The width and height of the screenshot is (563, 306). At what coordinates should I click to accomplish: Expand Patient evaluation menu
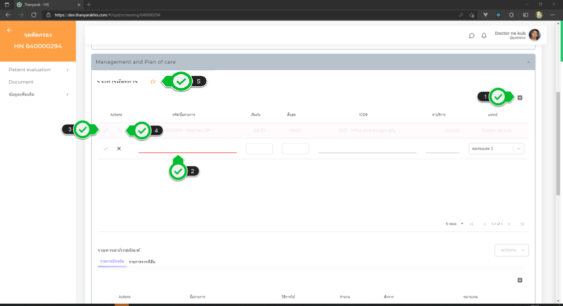point(38,70)
